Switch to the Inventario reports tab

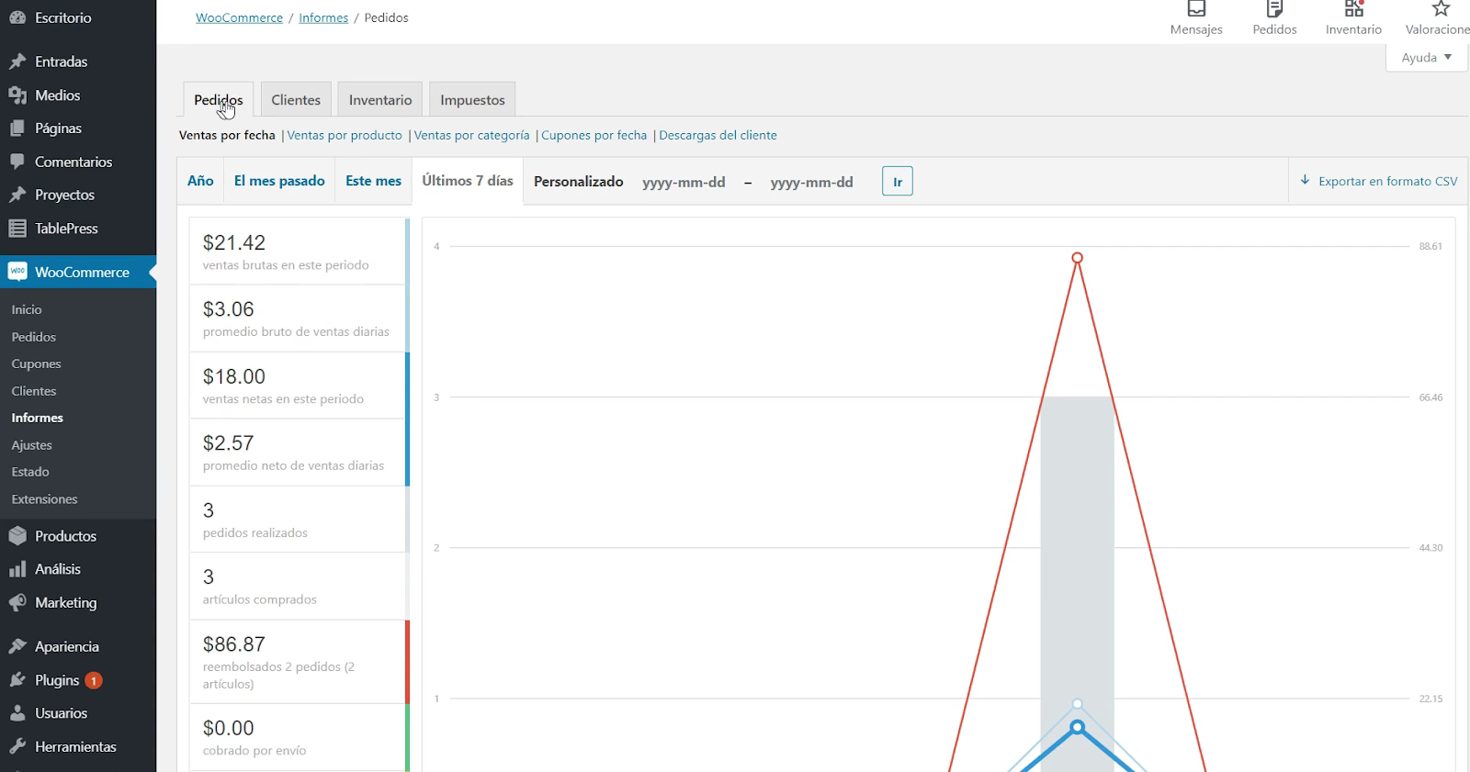point(380,99)
